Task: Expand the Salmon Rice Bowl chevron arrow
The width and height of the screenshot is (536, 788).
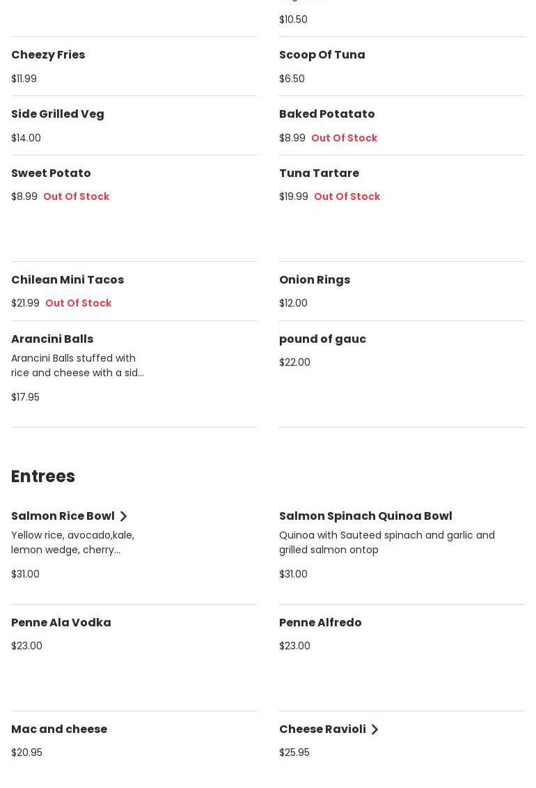Action: tap(123, 516)
